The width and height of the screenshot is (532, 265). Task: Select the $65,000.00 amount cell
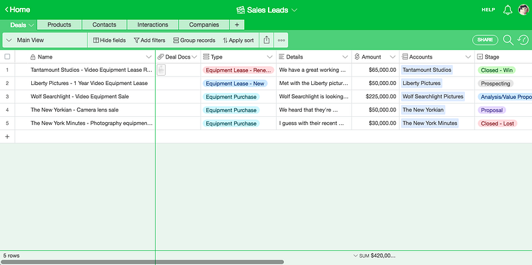click(375, 70)
